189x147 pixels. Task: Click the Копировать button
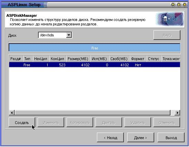pyautogui.click(x=80, y=123)
